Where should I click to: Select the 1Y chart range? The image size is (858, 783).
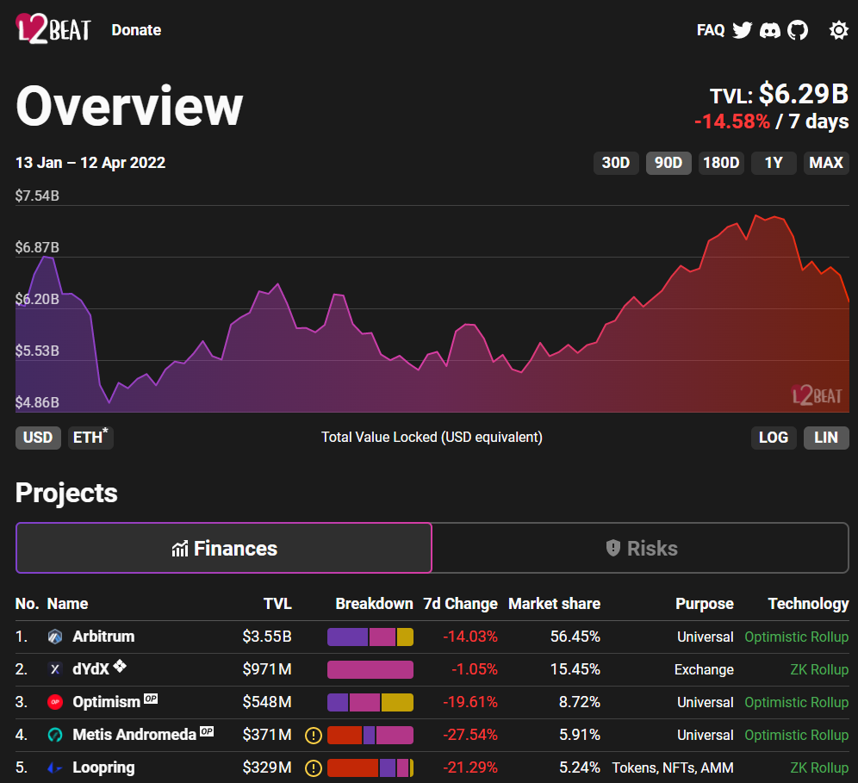[774, 163]
